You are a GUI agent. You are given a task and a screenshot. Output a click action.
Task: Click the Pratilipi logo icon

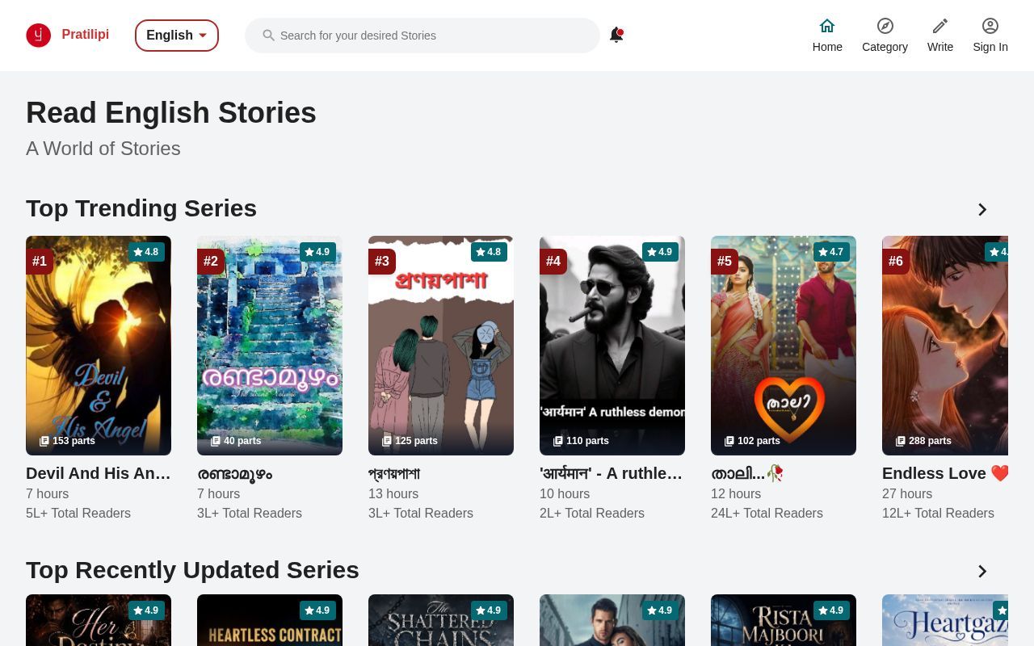[39, 36]
